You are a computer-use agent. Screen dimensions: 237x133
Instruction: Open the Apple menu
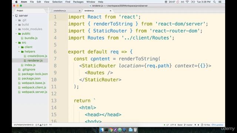pos(16,2)
